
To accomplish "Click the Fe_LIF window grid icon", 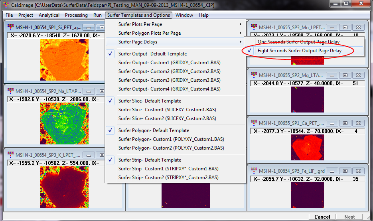I will tap(253, 171).
